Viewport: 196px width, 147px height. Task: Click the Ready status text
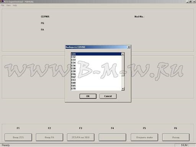click(6, 145)
